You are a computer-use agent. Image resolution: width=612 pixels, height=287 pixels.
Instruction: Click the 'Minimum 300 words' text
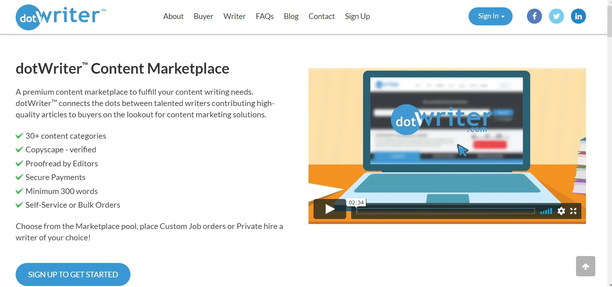click(62, 191)
